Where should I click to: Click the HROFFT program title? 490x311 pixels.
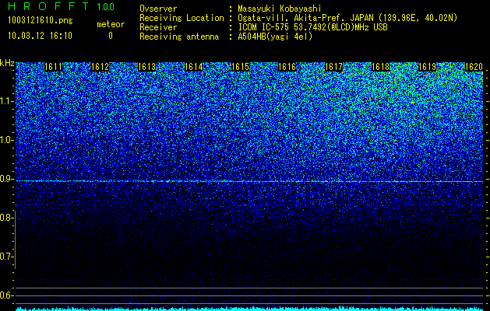pos(48,6)
